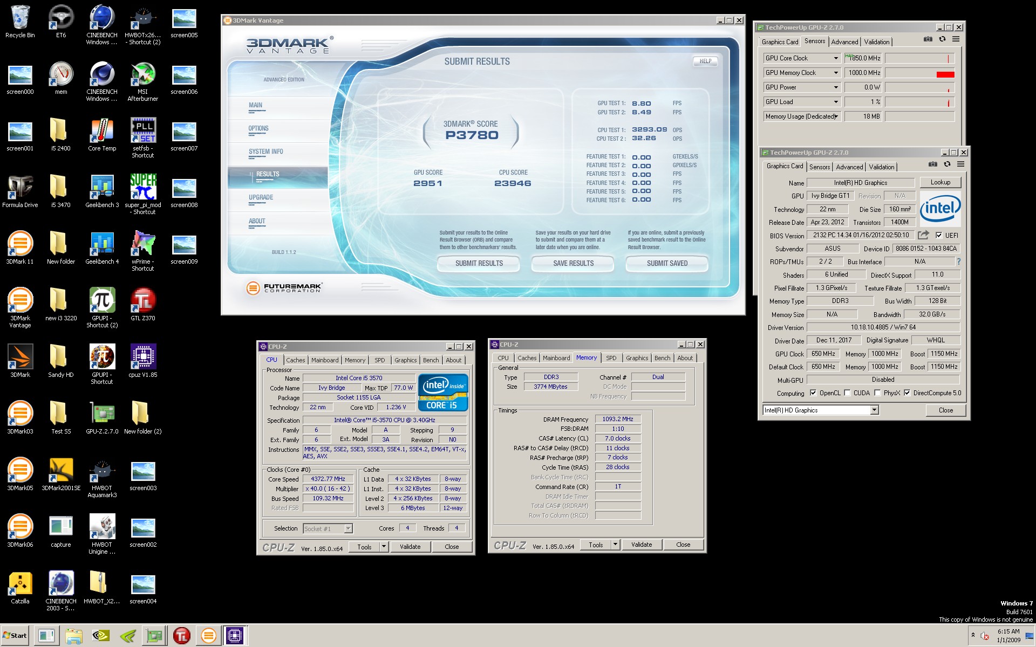
Task: Click the SUBMIT SAVED button
Action: (x=667, y=263)
